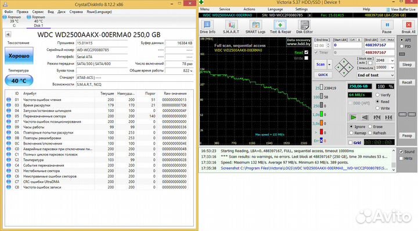Open the Help menu in Victoria
The height and width of the screenshot is (231, 418).
coord(366,9)
